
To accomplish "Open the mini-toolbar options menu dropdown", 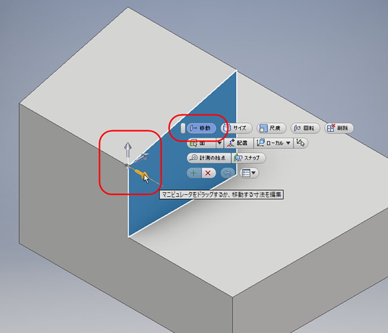I will coord(249,173).
